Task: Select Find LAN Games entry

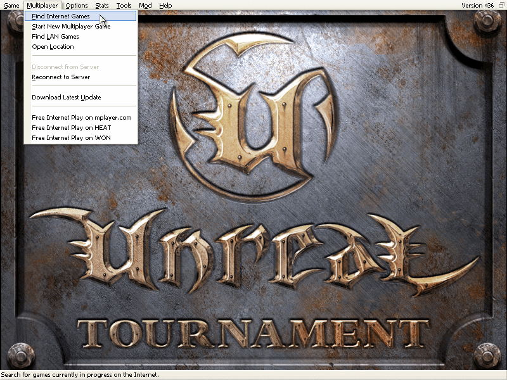Action: coord(55,36)
